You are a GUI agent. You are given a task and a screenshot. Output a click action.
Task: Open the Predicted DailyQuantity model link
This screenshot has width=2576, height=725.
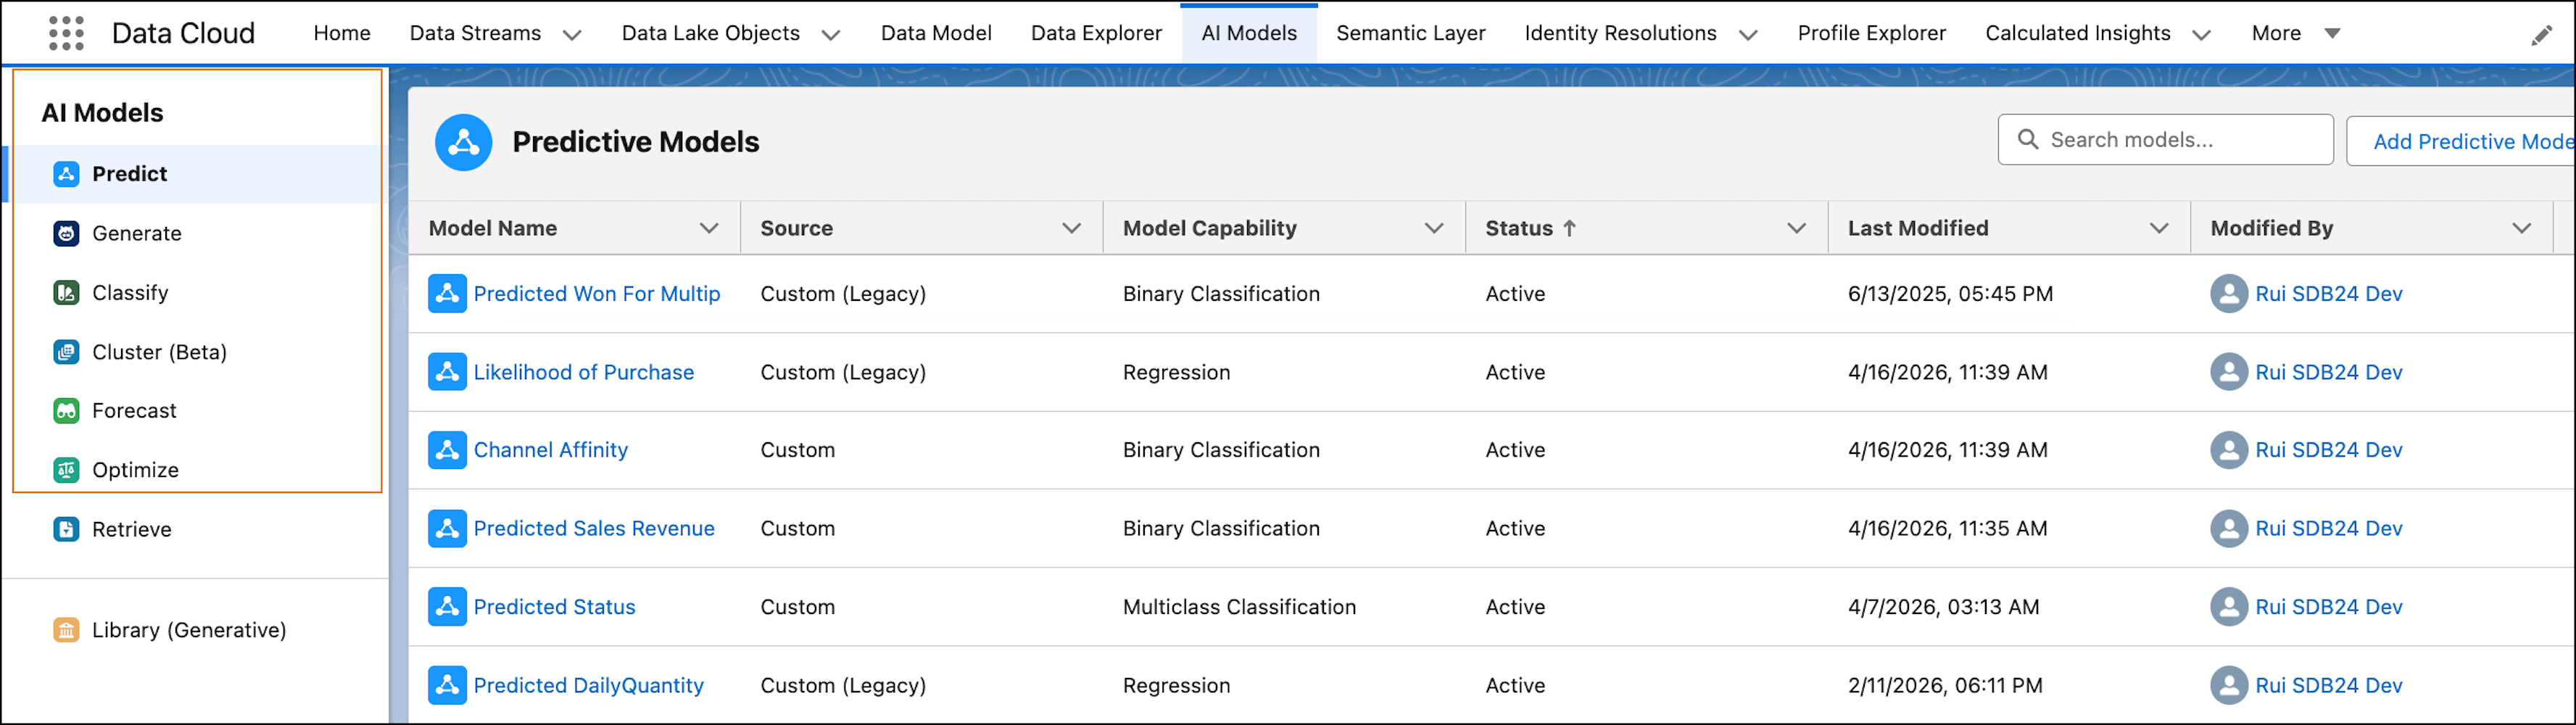[x=588, y=686]
